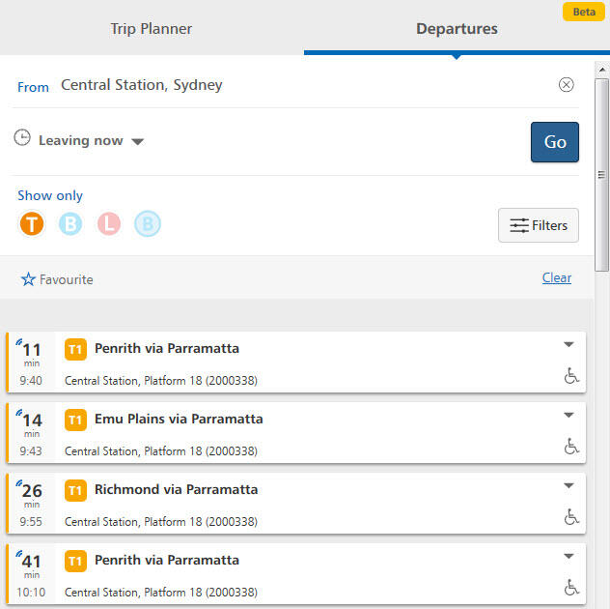The image size is (610, 609).
Task: Toggle the pink Light Rail filter
Action: (109, 224)
